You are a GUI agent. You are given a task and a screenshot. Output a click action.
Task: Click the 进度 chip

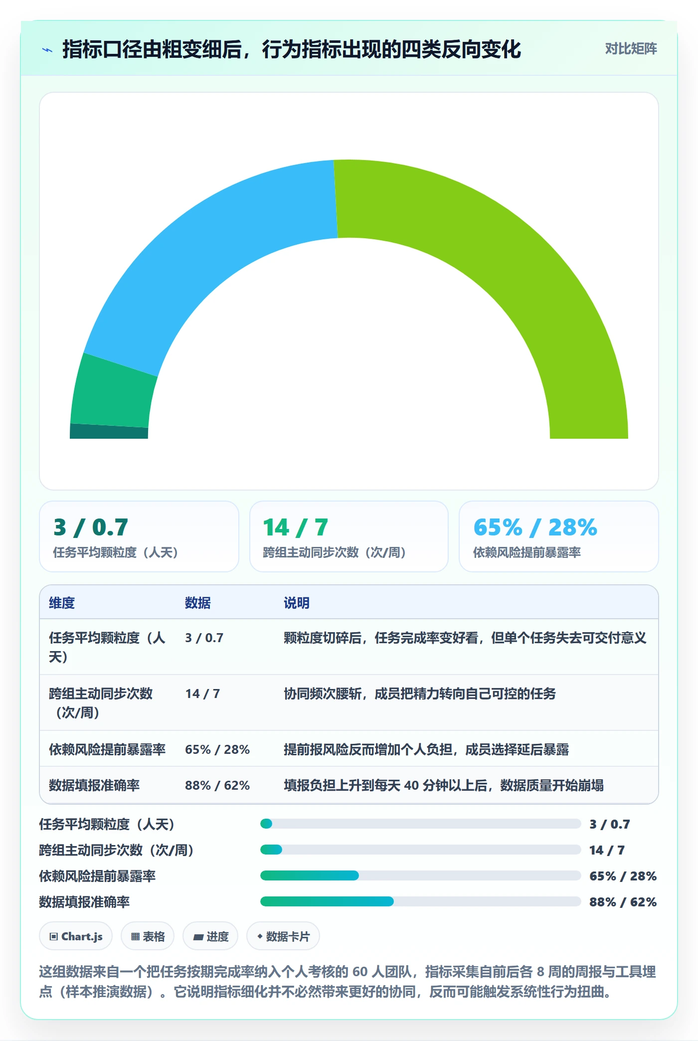[210, 936]
